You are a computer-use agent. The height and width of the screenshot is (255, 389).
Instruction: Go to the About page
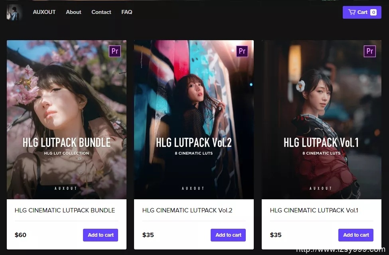coord(73,12)
